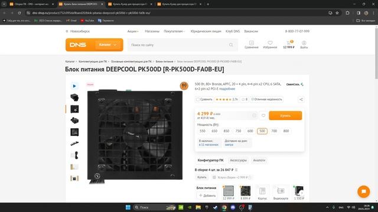This screenshot has width=378, height=212.
Task: Reload the page in the browser
Action: [x=19, y=13]
